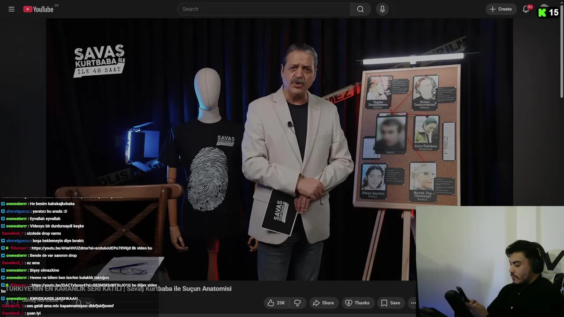This screenshot has height=317, width=564.
Task: Click chat message 'sizdede drop varmı'
Action: pyautogui.click(x=43, y=234)
